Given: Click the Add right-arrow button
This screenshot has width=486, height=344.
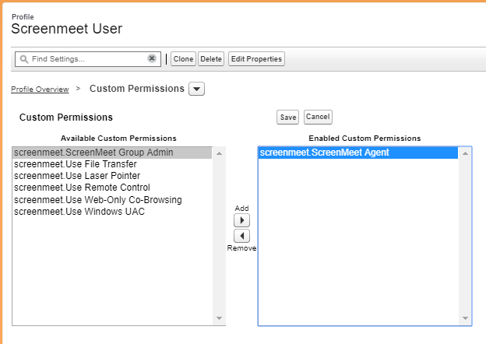Looking at the screenshot, I should pyautogui.click(x=241, y=220).
